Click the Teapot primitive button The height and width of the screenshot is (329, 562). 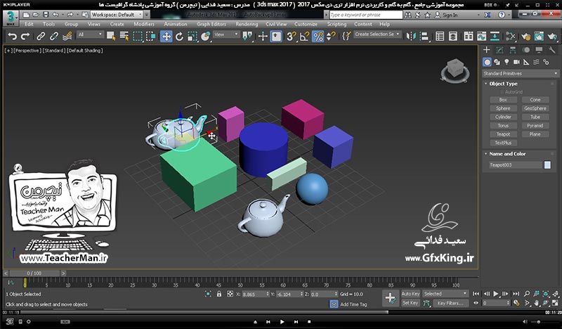tap(503, 134)
